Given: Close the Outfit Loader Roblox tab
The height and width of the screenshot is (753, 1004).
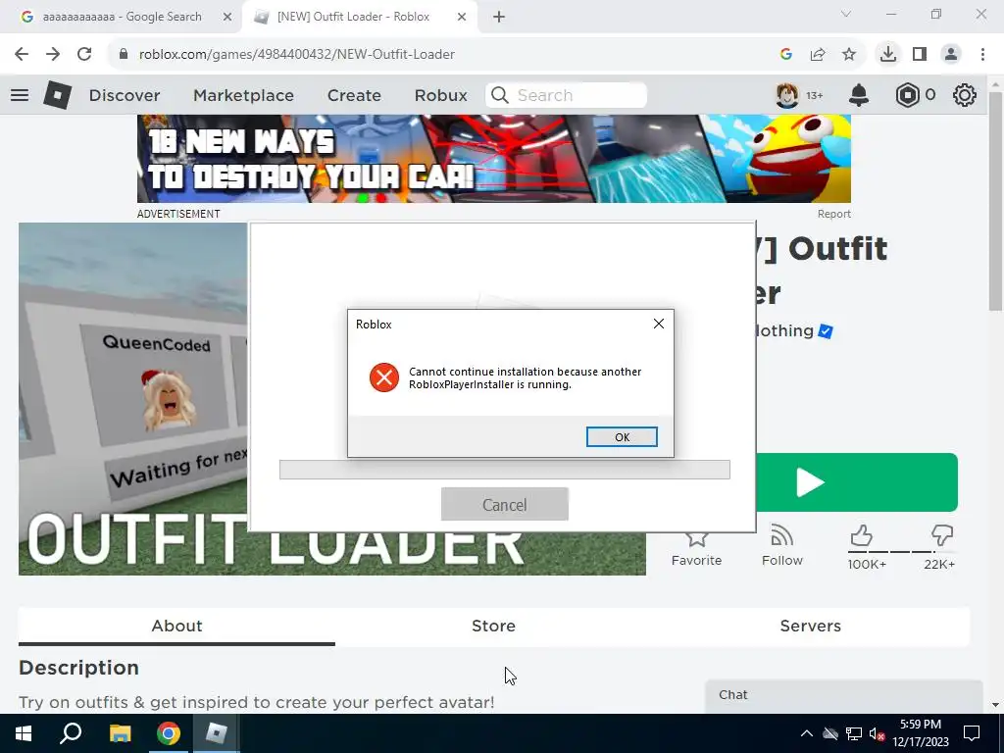Looking at the screenshot, I should 462,17.
